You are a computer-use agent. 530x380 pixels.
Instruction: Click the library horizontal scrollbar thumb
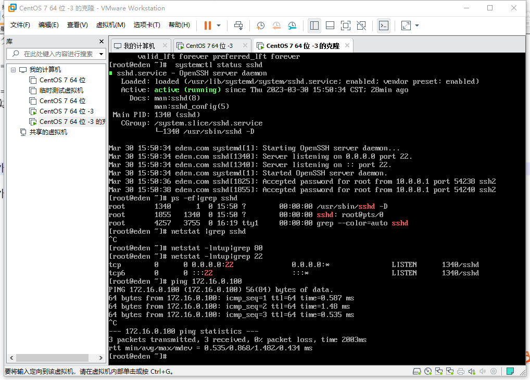click(x=53, y=358)
